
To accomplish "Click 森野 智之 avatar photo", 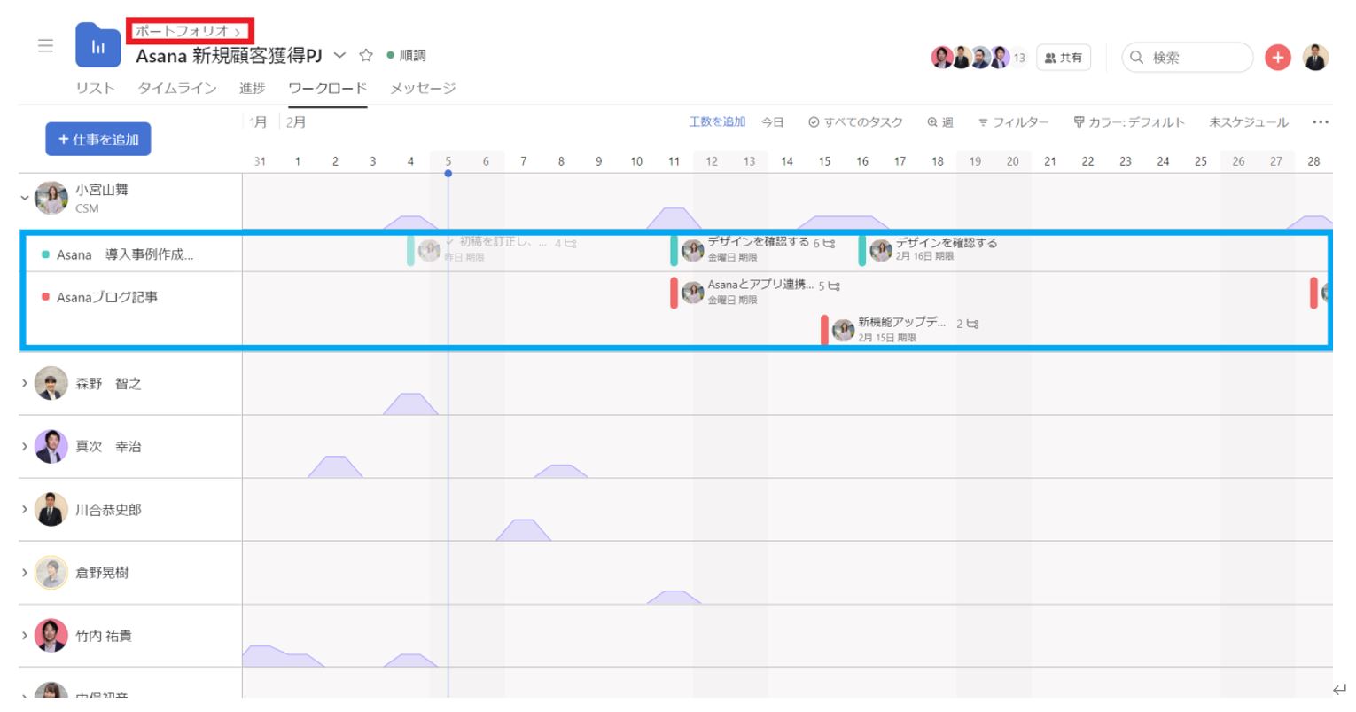I will click(x=51, y=384).
